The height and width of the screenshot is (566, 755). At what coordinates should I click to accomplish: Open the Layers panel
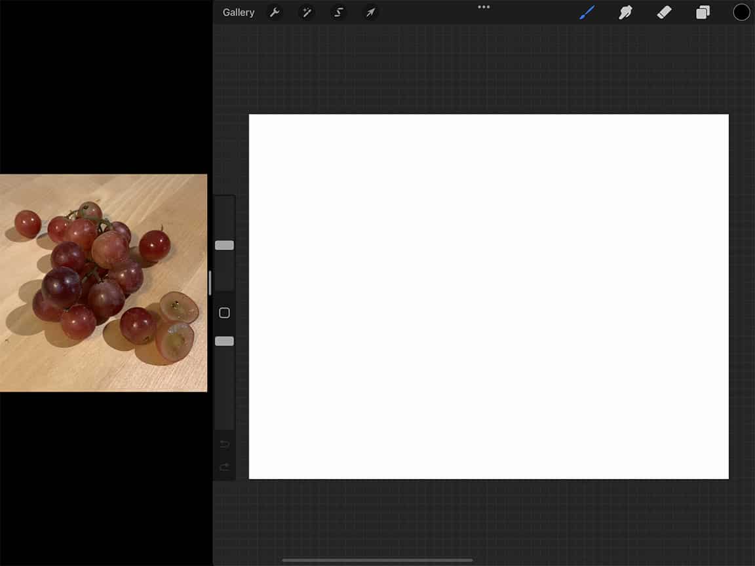pyautogui.click(x=703, y=12)
